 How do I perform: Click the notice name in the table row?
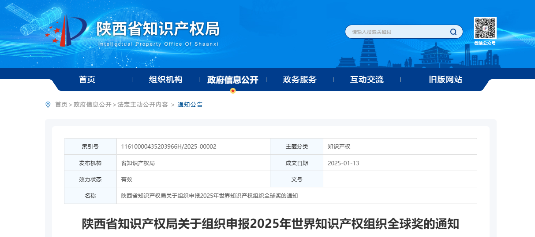210,196
